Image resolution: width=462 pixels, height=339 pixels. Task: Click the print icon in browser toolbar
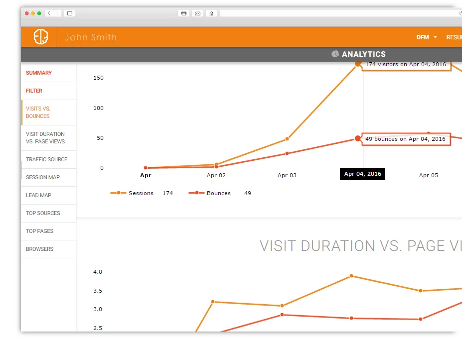(x=183, y=13)
